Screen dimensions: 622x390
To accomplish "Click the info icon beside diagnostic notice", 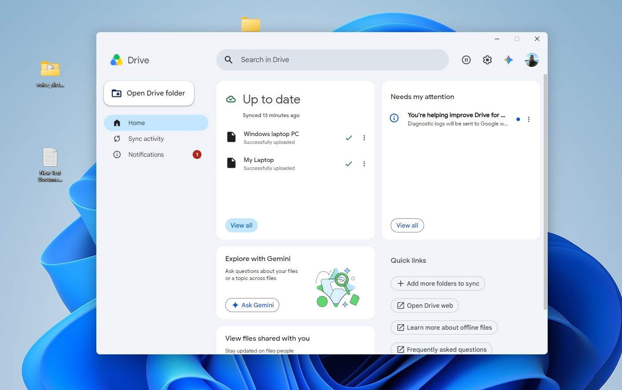I will 395,118.
